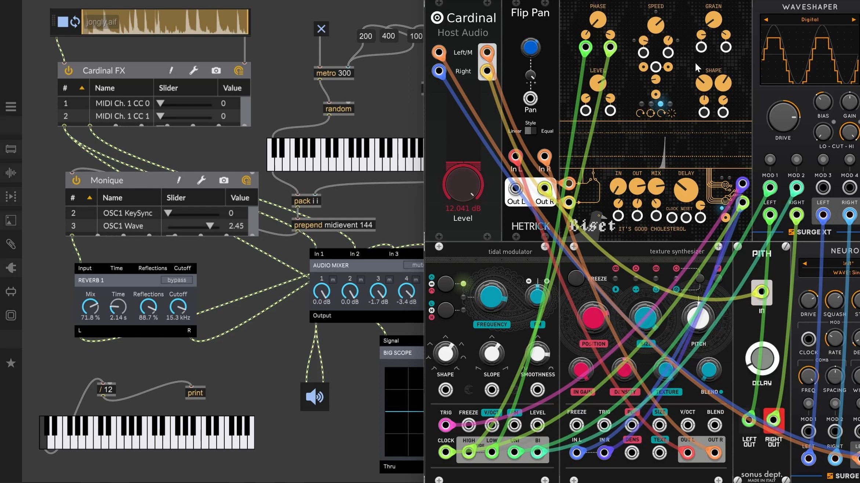Select the metro 300 object

[334, 73]
